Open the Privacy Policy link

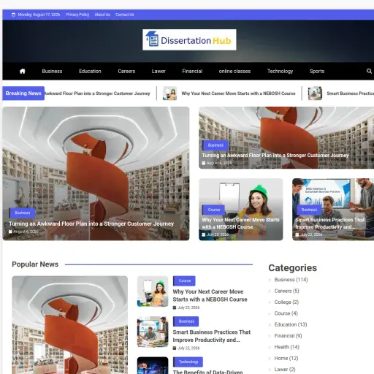[77, 15]
